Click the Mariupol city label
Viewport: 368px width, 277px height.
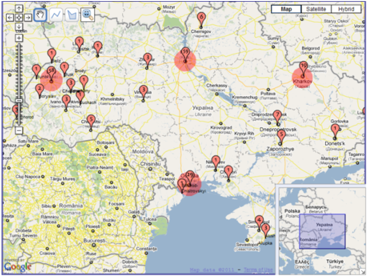click(x=329, y=158)
